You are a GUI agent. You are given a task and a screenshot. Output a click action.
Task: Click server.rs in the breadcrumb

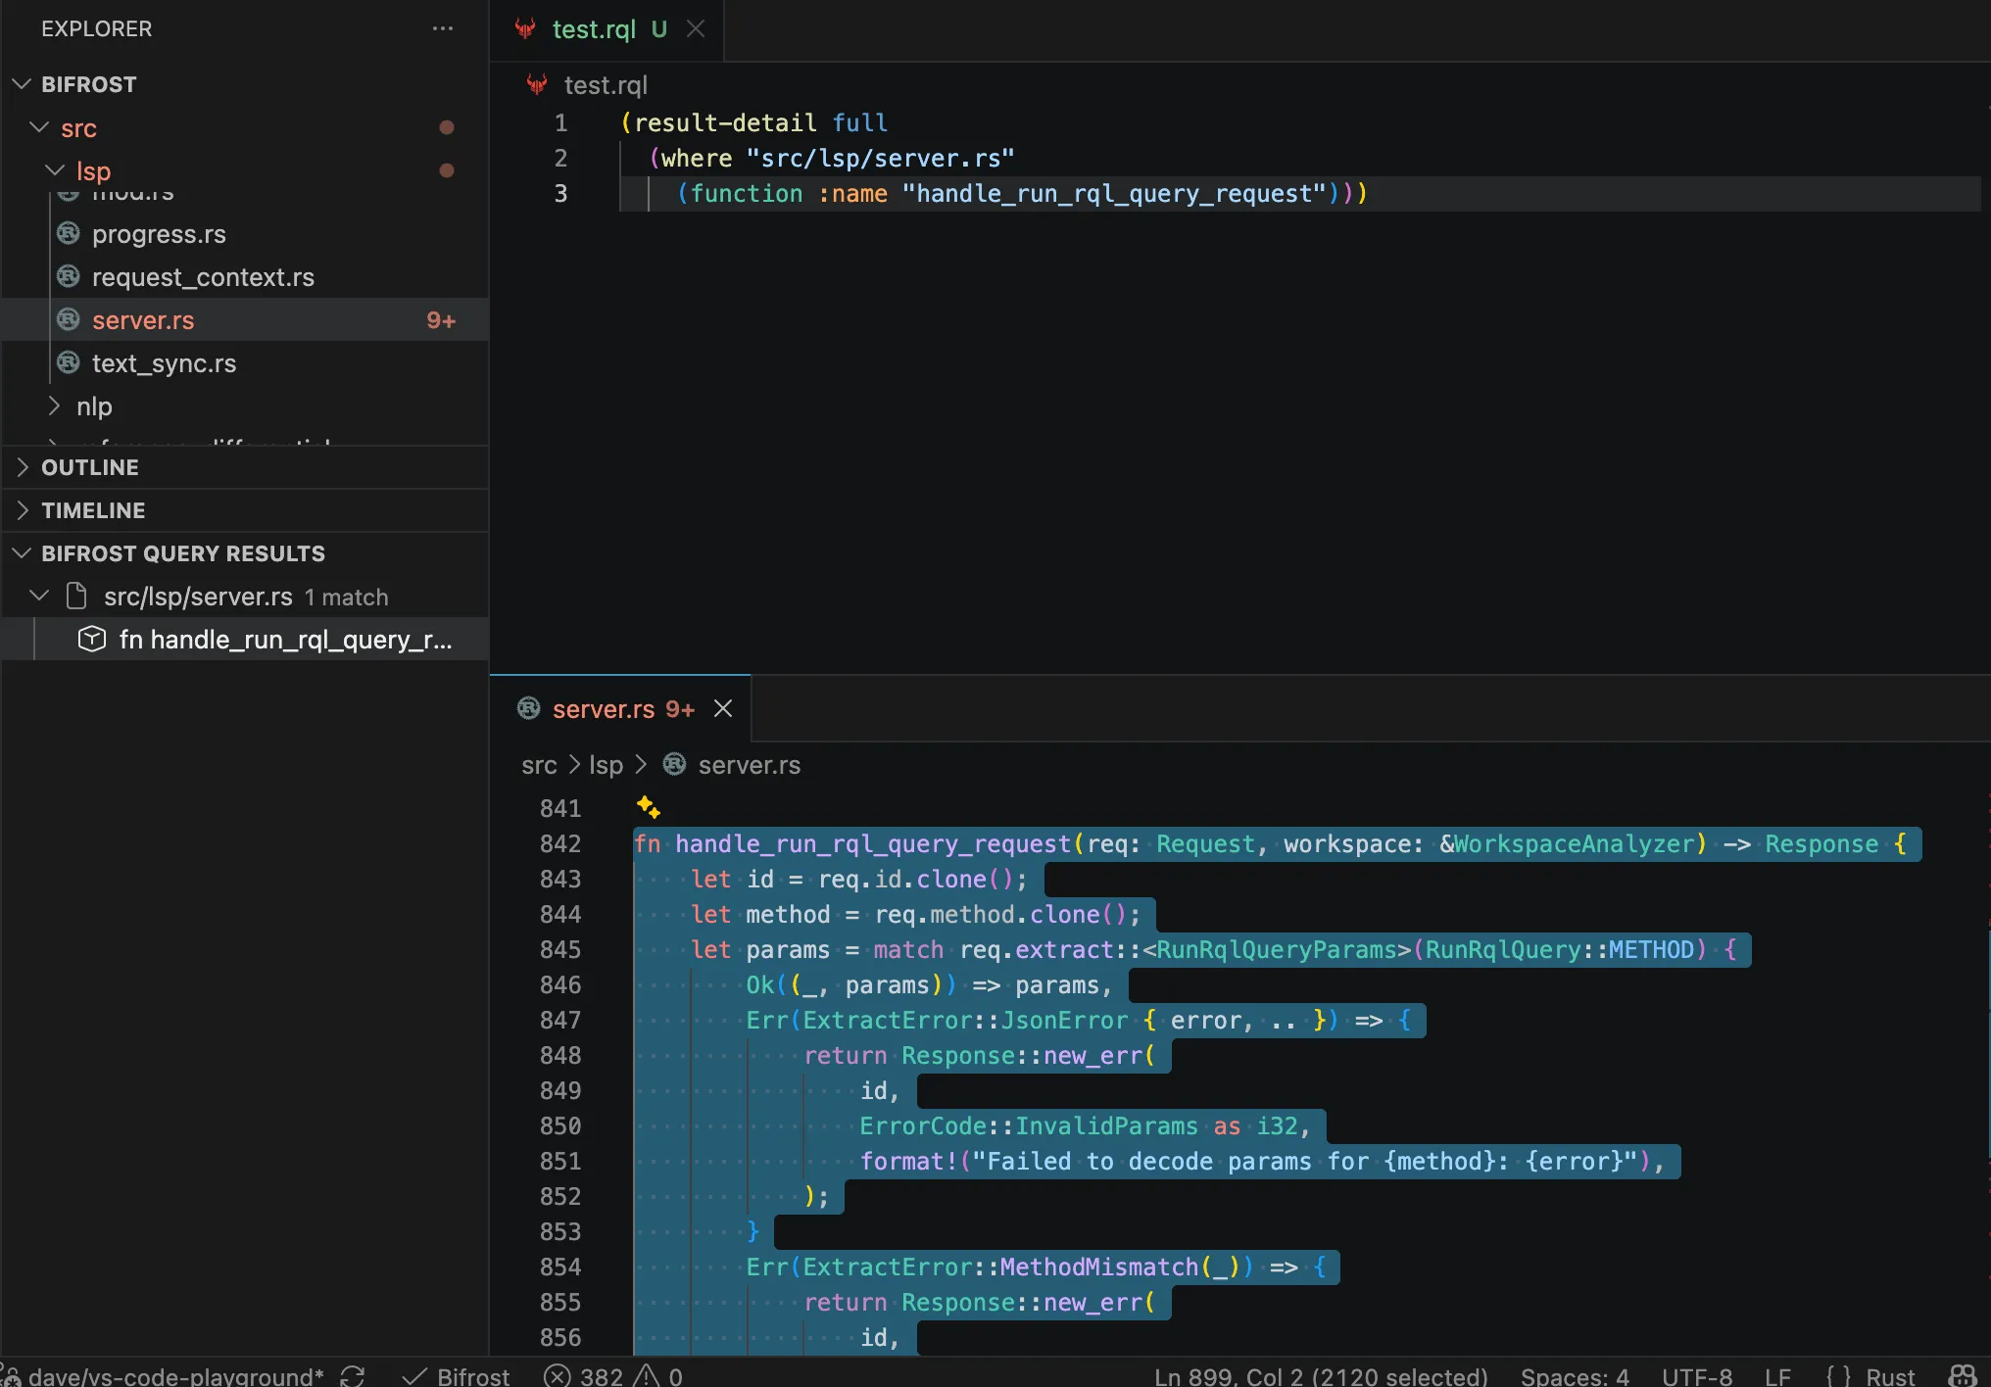click(749, 765)
